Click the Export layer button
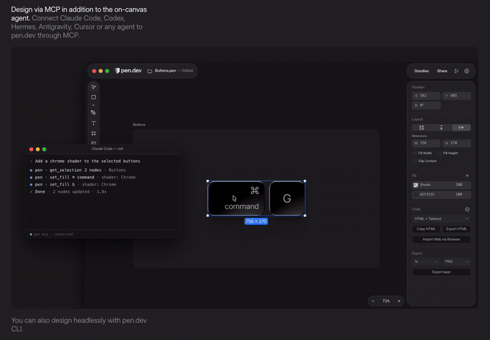This screenshot has width=490, height=340. pos(441,272)
